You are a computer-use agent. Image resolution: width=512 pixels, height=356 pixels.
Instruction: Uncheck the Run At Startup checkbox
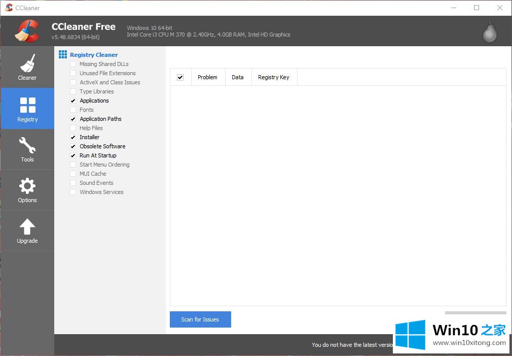[x=73, y=156]
